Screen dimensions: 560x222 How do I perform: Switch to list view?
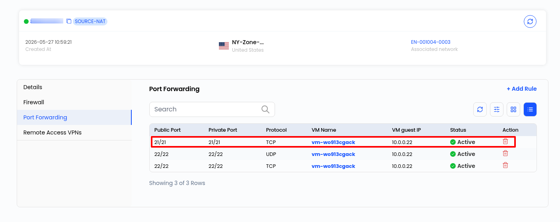pyautogui.click(x=530, y=109)
